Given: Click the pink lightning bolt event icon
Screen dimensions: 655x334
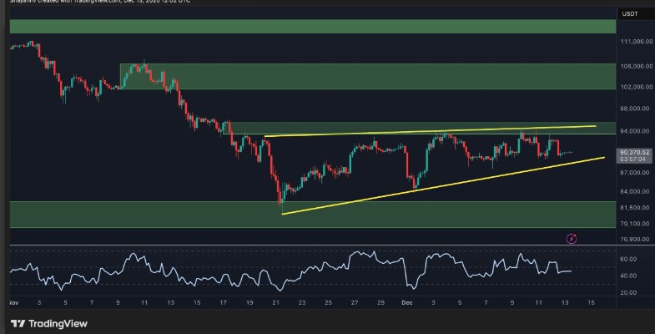Looking at the screenshot, I should [x=572, y=239].
